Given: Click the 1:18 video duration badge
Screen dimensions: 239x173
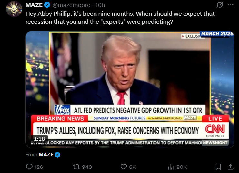Looking at the screenshot, I should 39,139.
